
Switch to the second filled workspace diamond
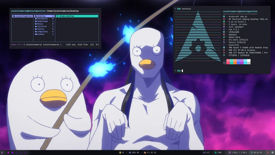(x=12, y=152)
